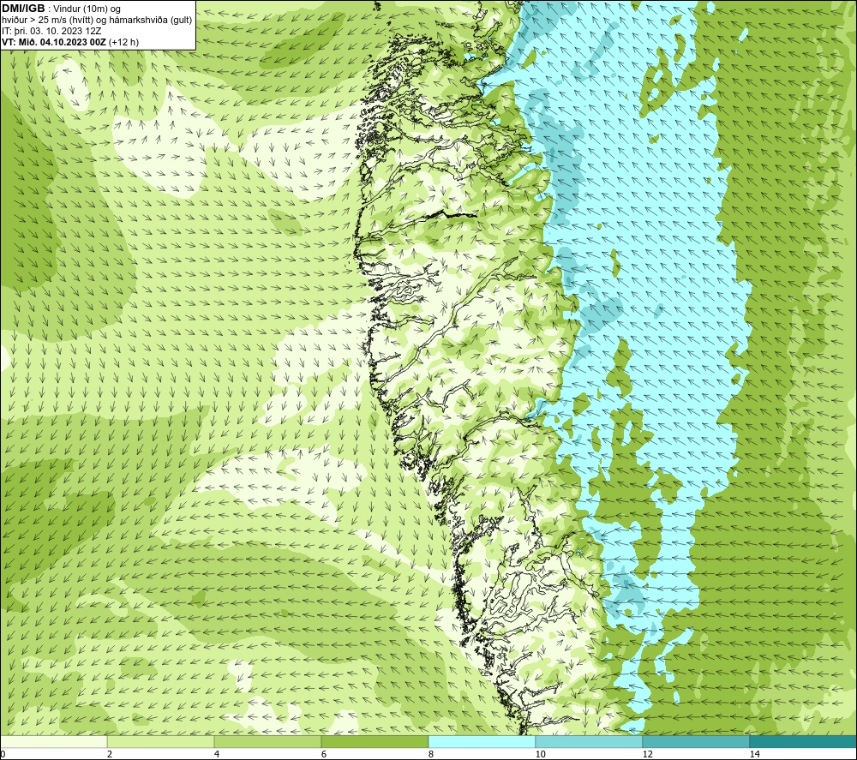Click the '10' label on the wind scale
This screenshot has height=760, width=857.
[540, 754]
